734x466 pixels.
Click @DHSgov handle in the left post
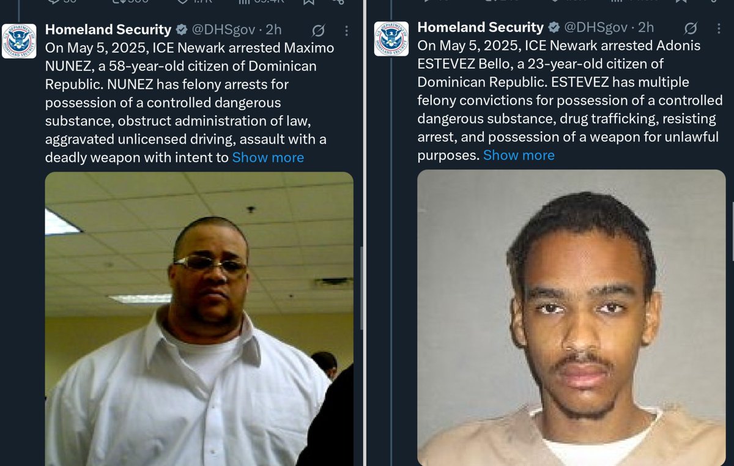(224, 30)
